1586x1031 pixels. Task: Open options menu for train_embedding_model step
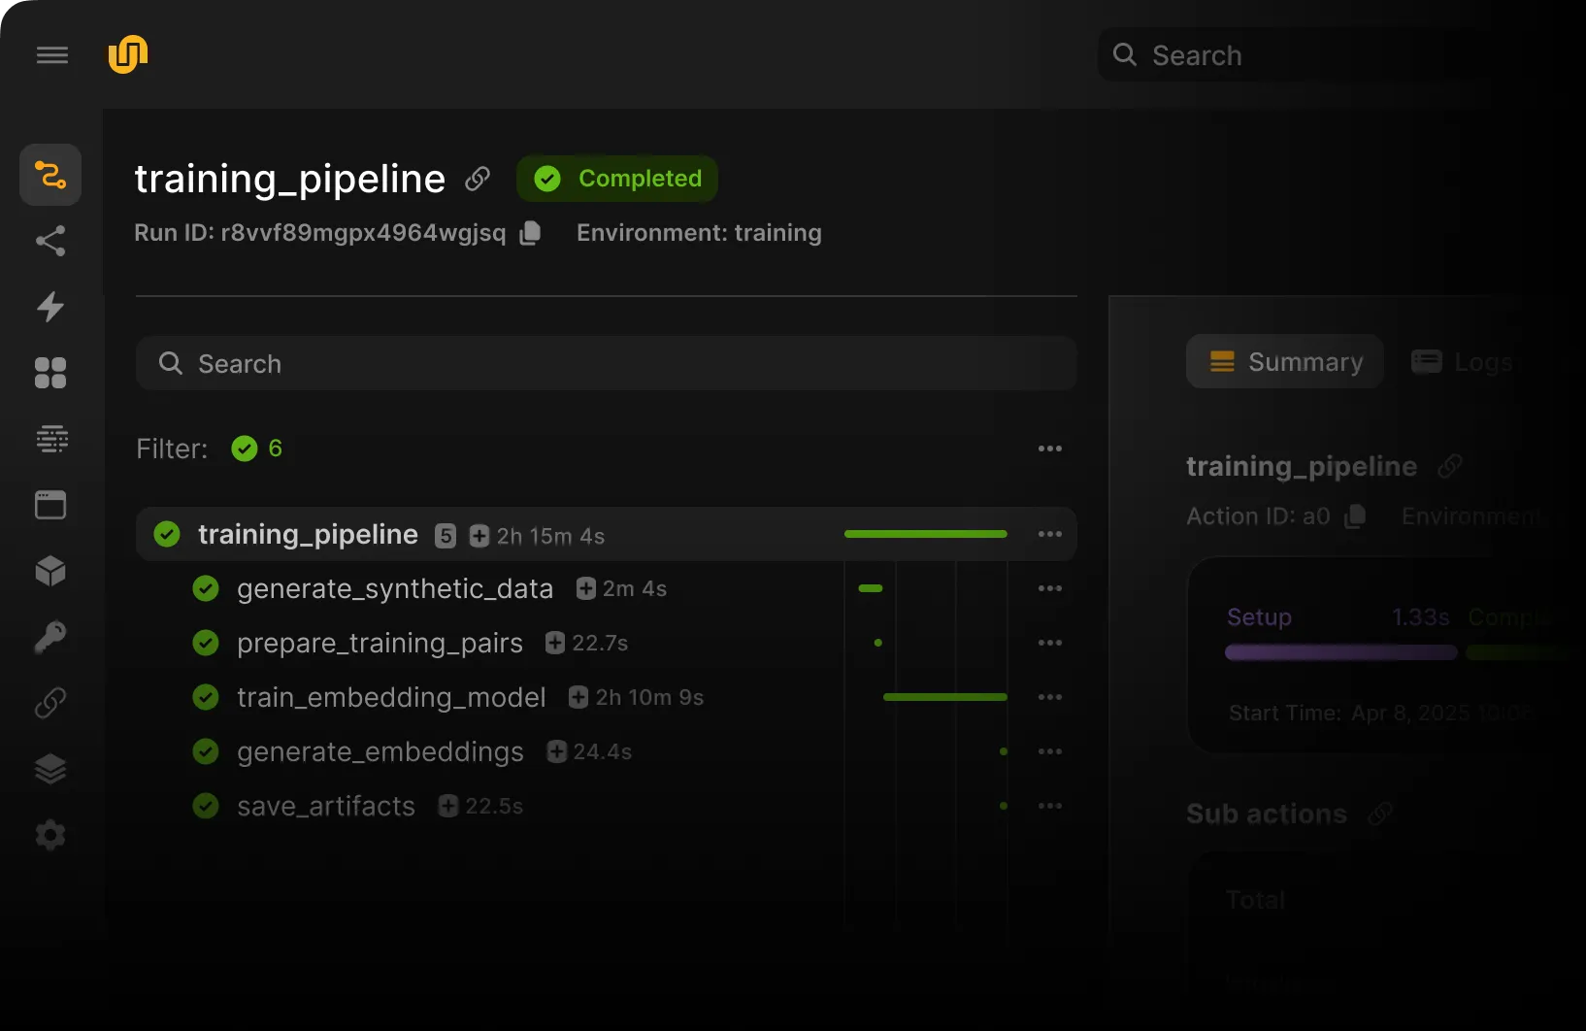pos(1050,697)
